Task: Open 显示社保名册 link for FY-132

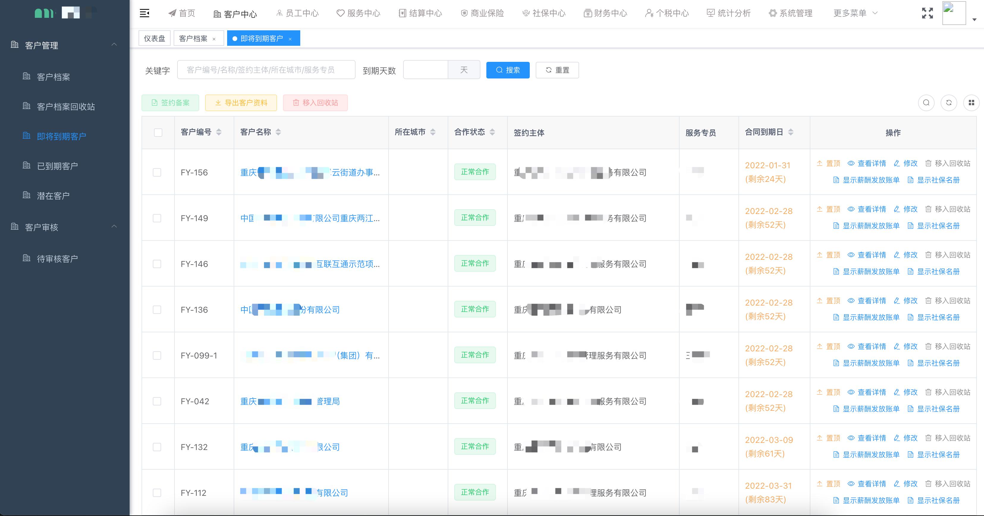Action: pyautogui.click(x=938, y=454)
